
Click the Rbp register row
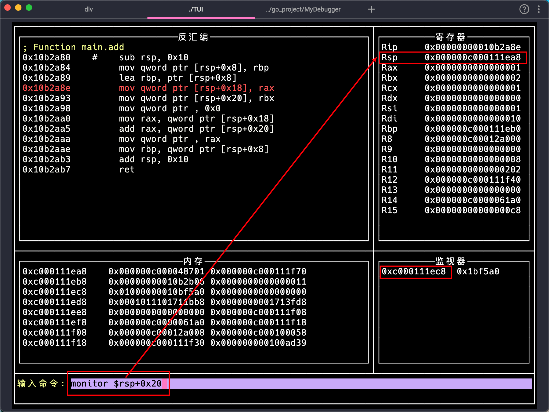[451, 129]
